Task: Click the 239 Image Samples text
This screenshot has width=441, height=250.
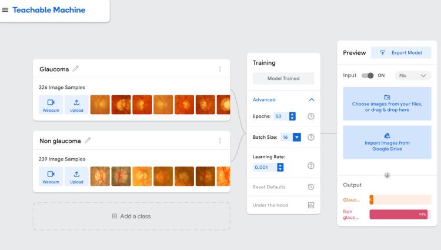Action: [x=62, y=159]
